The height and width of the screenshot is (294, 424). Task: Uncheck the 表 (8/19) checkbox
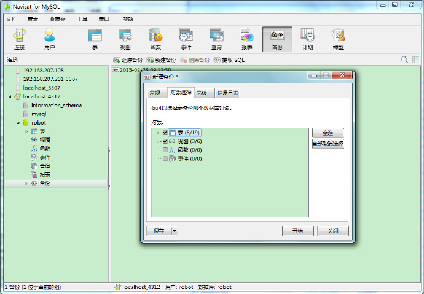(165, 133)
